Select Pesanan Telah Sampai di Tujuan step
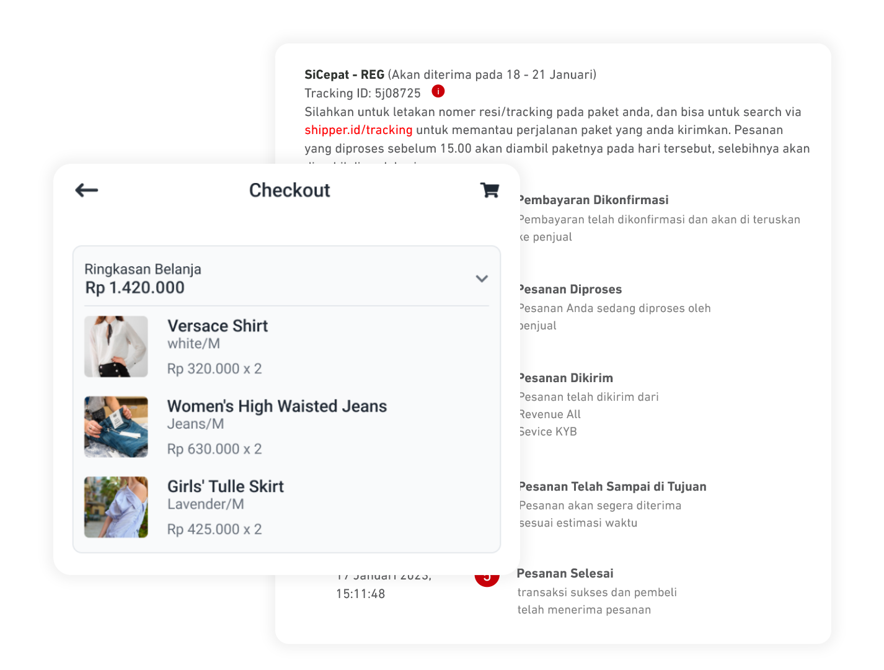Viewport: 884px width, 670px height. pyautogui.click(x=613, y=486)
